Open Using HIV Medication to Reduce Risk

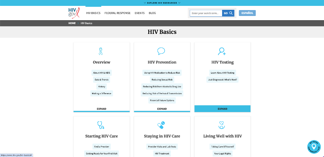[x=162, y=73]
